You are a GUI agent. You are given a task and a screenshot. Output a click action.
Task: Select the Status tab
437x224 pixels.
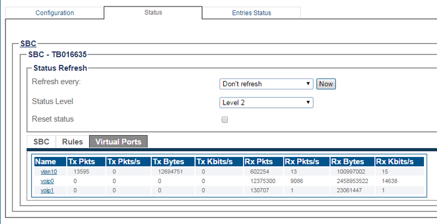click(x=152, y=12)
